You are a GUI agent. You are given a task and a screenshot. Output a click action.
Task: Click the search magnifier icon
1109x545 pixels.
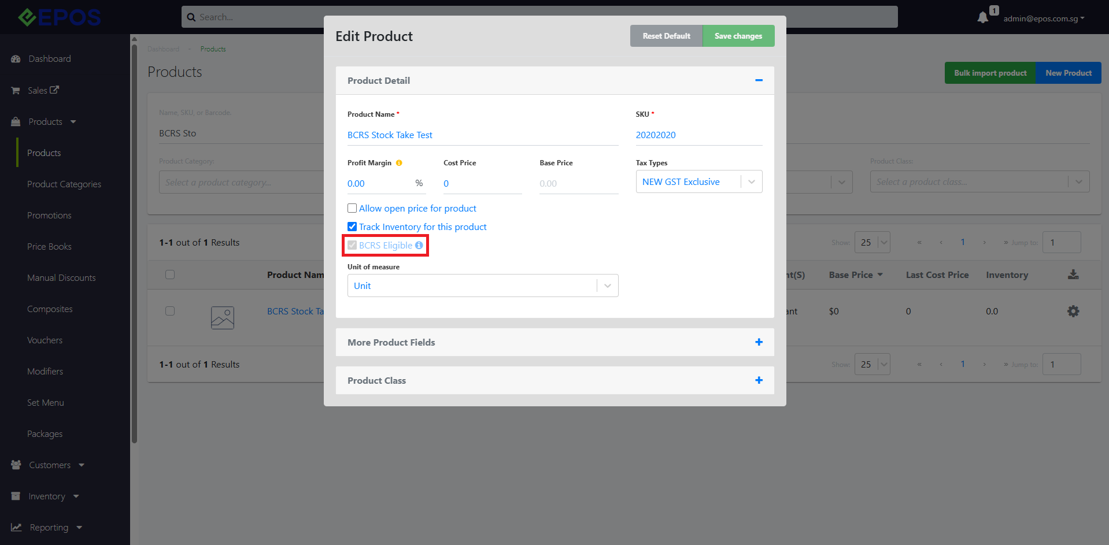point(191,17)
